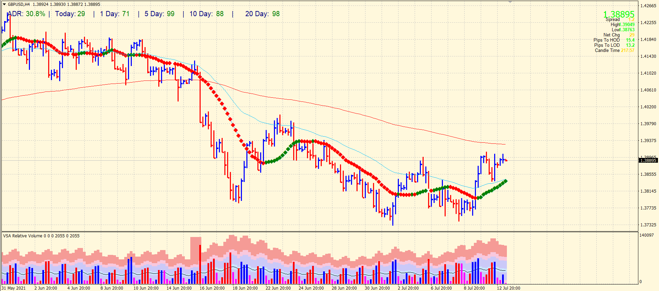Click the chart shift marker at top
This screenshot has height=291, width=659.
[510, 2]
